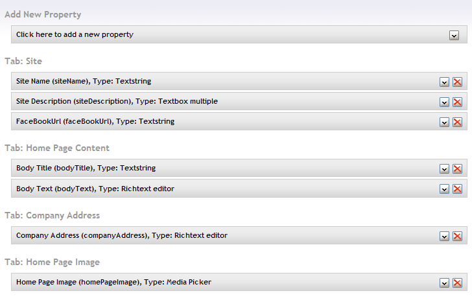
Task: Remove the Home Page Image property
Action: (x=457, y=283)
